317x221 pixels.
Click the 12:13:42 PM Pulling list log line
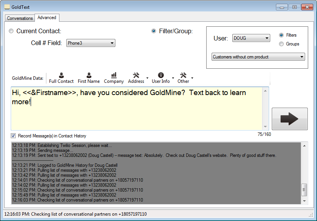(x=64, y=175)
